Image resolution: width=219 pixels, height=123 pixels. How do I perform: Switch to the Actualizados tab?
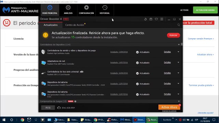coord(51,25)
